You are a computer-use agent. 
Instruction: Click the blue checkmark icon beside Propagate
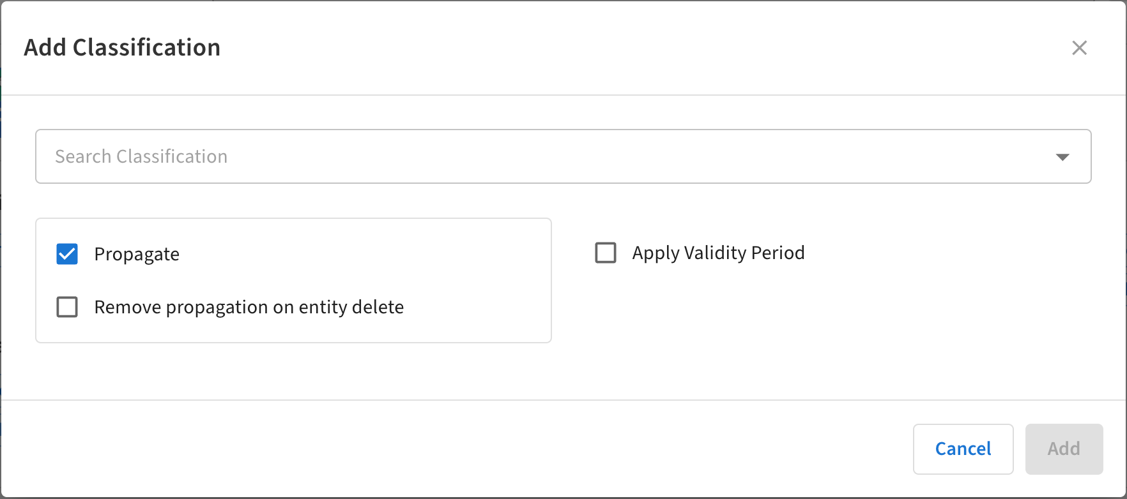click(67, 254)
